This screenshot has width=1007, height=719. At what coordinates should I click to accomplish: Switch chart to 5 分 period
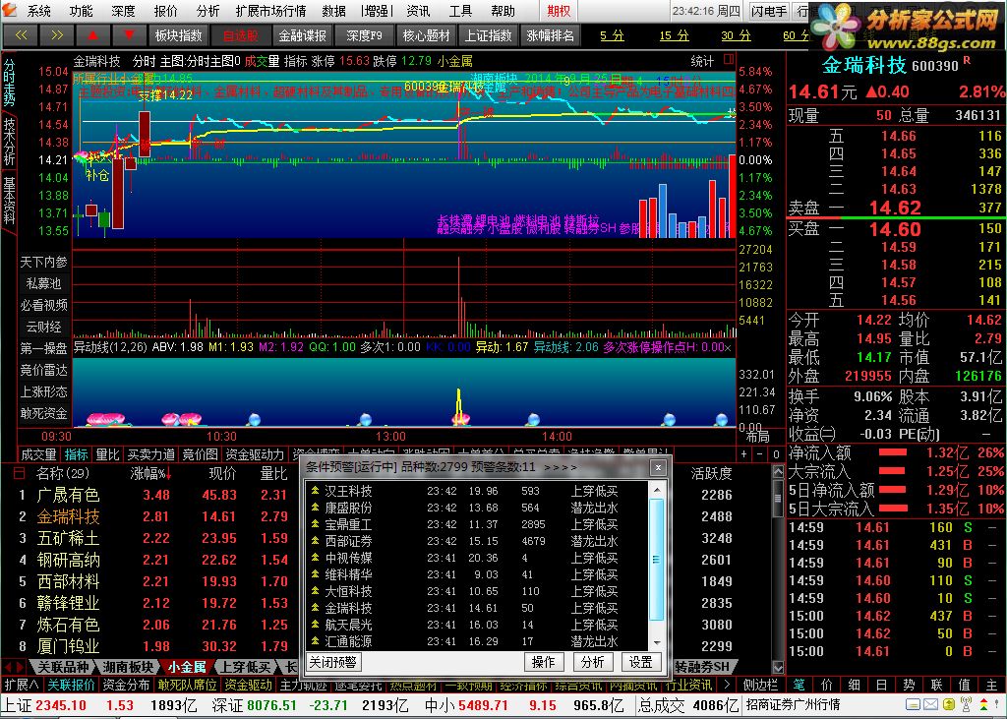612,36
